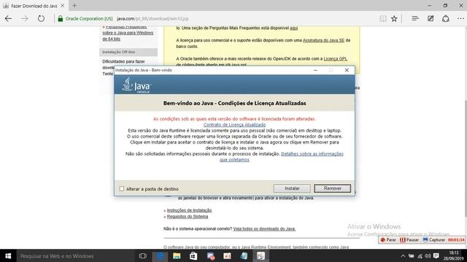This screenshot has height=262, width=467.
Task: Minimize the Java installer dialog
Action: [x=315, y=70]
